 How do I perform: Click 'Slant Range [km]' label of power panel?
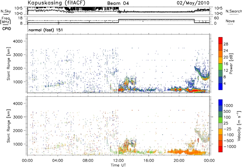(x=8, y=64)
